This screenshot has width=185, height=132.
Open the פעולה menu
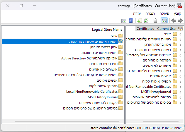tap(164, 13)
